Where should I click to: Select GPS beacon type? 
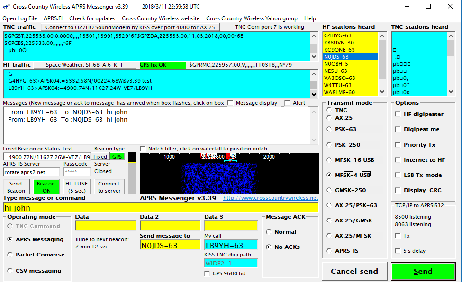[x=117, y=157]
